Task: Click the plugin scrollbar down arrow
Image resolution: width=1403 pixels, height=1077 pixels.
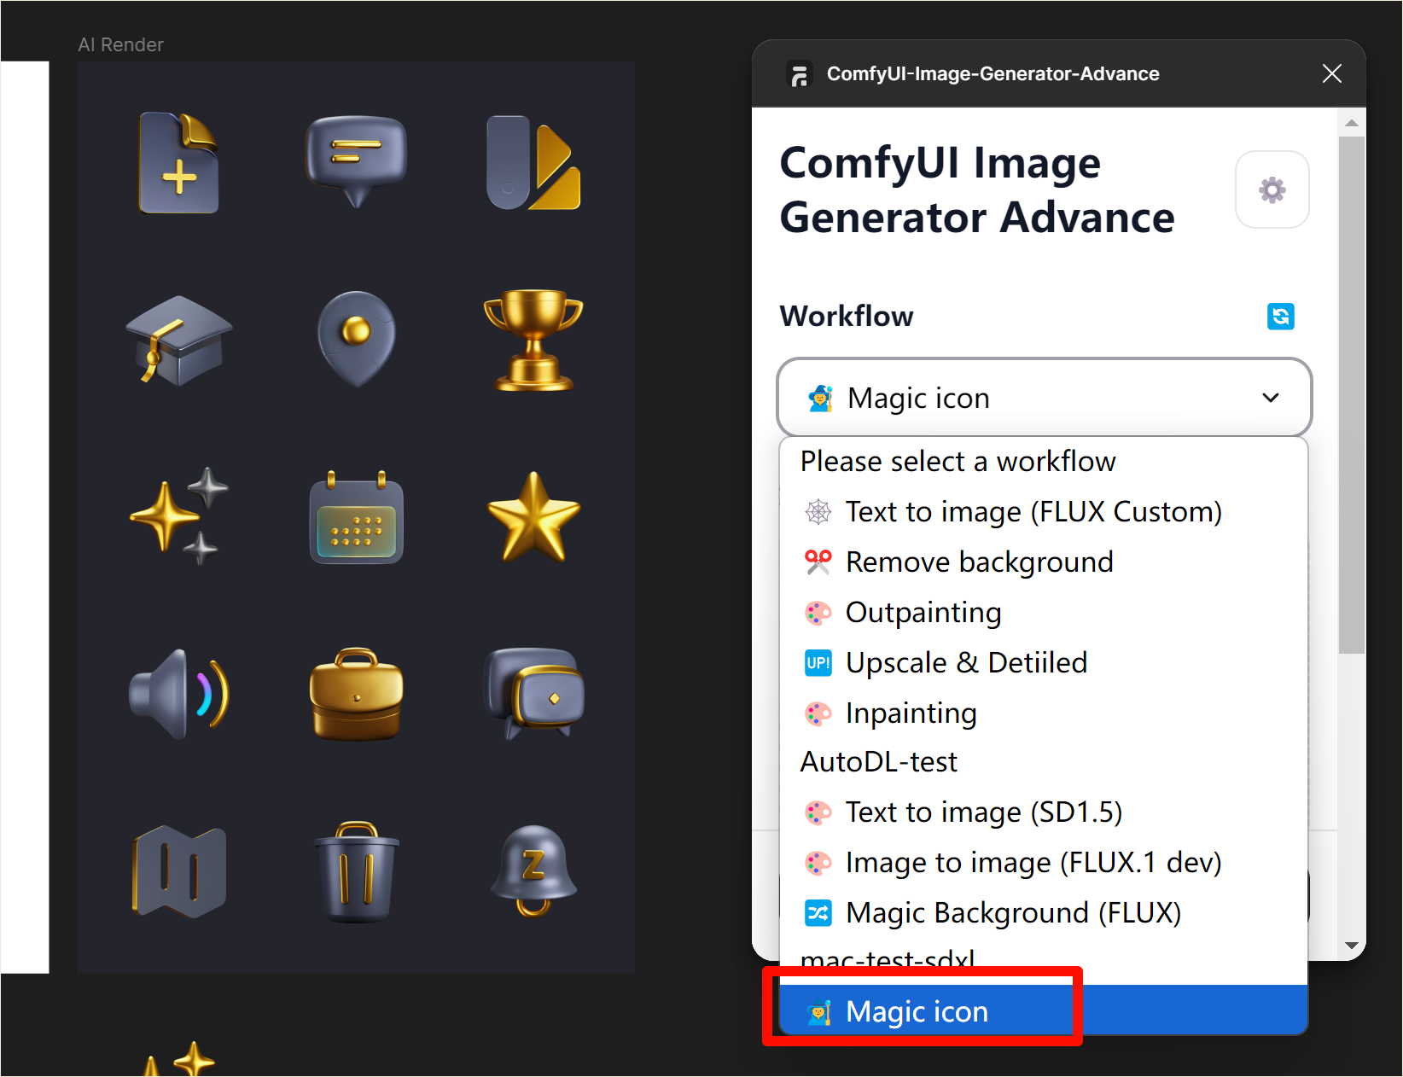Action: (x=1351, y=945)
